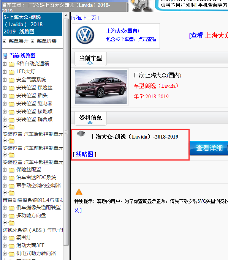Click the folder icon beside LED大灯
Viewport: 228px width, 260px height.
pos(11,71)
